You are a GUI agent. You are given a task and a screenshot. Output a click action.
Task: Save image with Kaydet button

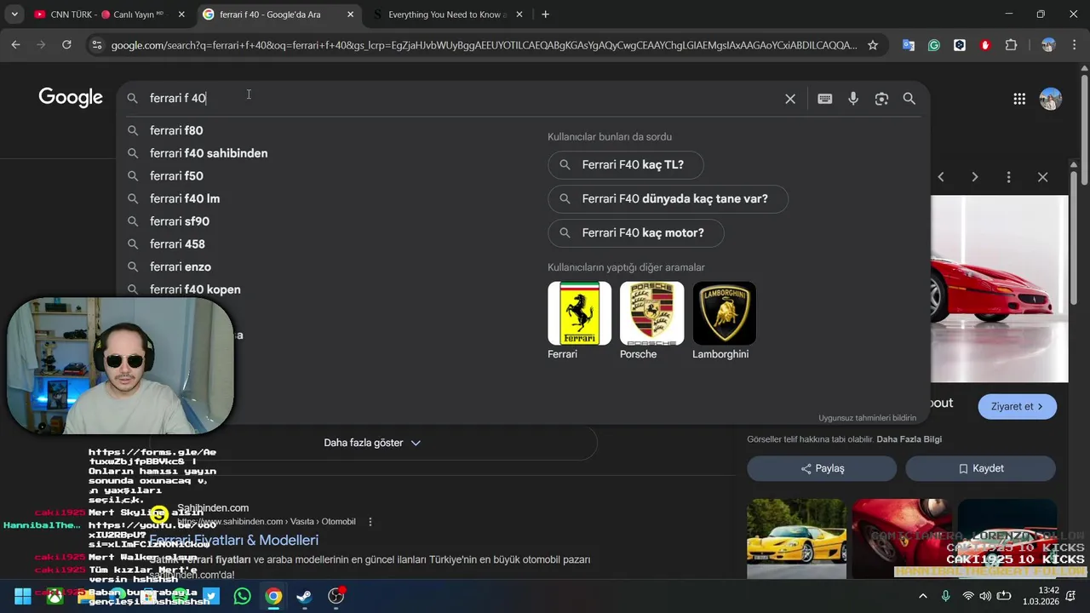coord(980,468)
